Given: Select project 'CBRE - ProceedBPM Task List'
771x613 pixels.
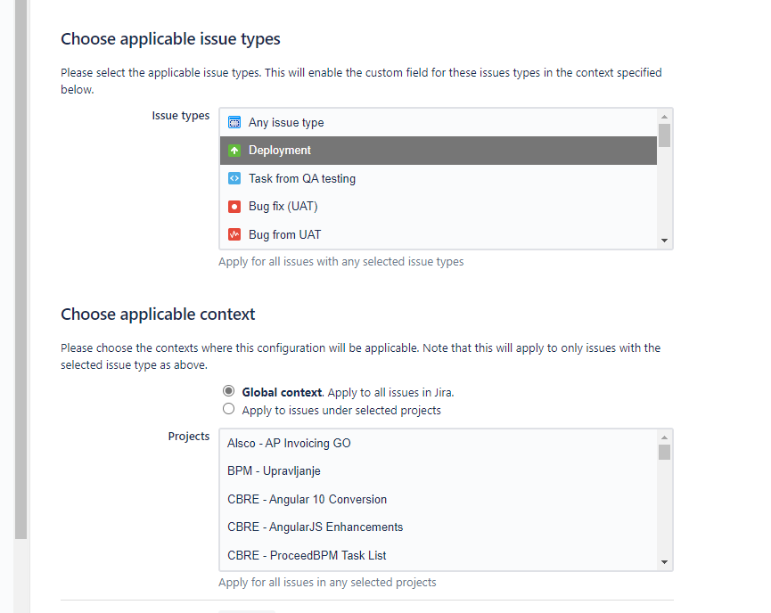Looking at the screenshot, I should pyautogui.click(x=439, y=555).
